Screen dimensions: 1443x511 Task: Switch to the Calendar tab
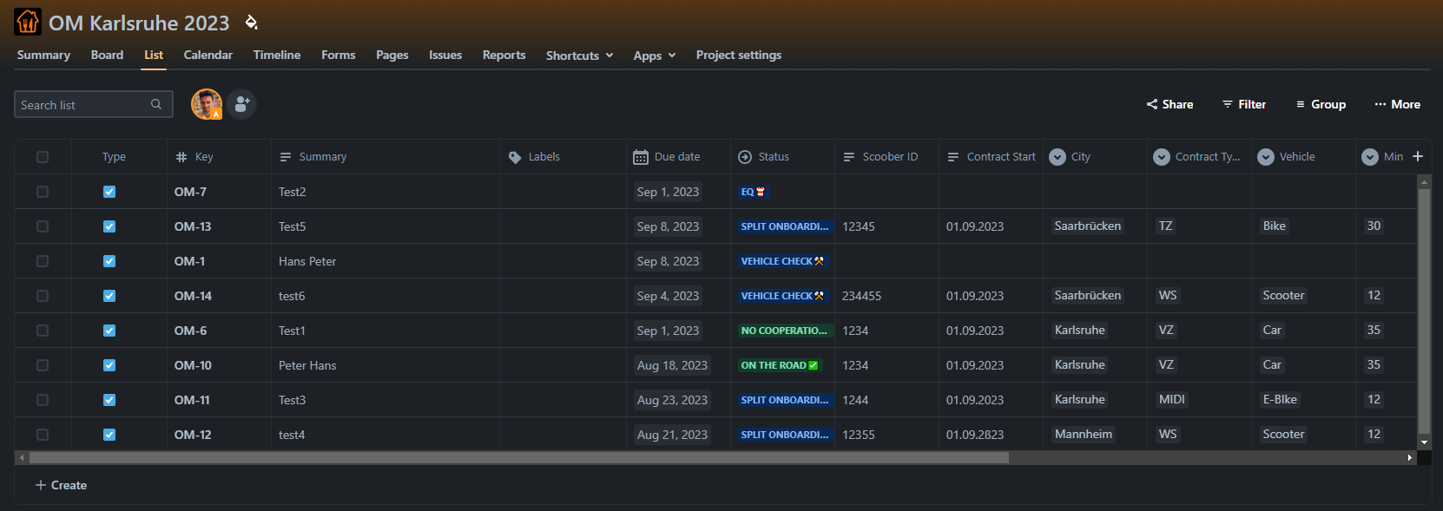click(208, 55)
